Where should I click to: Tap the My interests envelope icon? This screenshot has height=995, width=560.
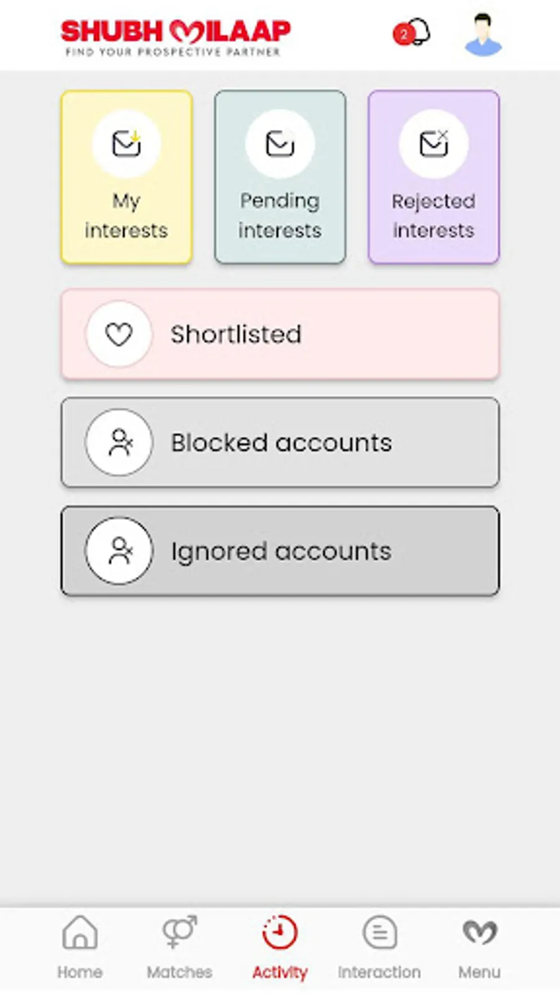click(x=126, y=144)
